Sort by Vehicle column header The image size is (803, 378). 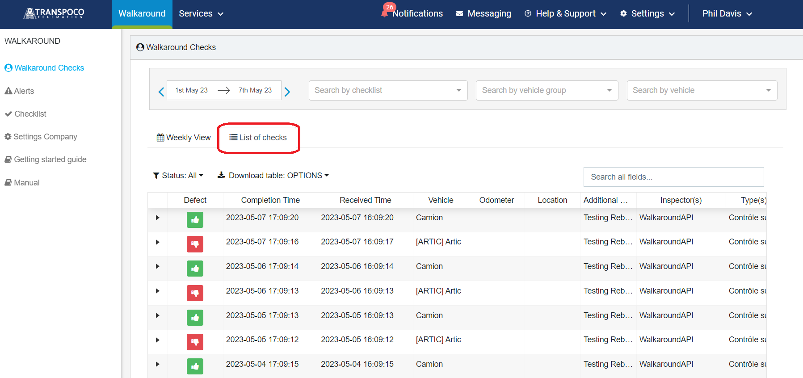coord(441,200)
